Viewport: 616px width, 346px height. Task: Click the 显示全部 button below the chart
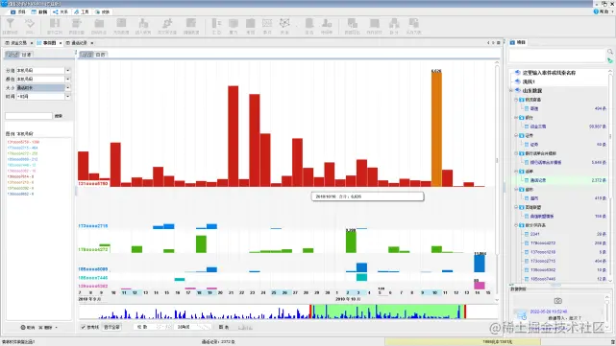(111, 327)
